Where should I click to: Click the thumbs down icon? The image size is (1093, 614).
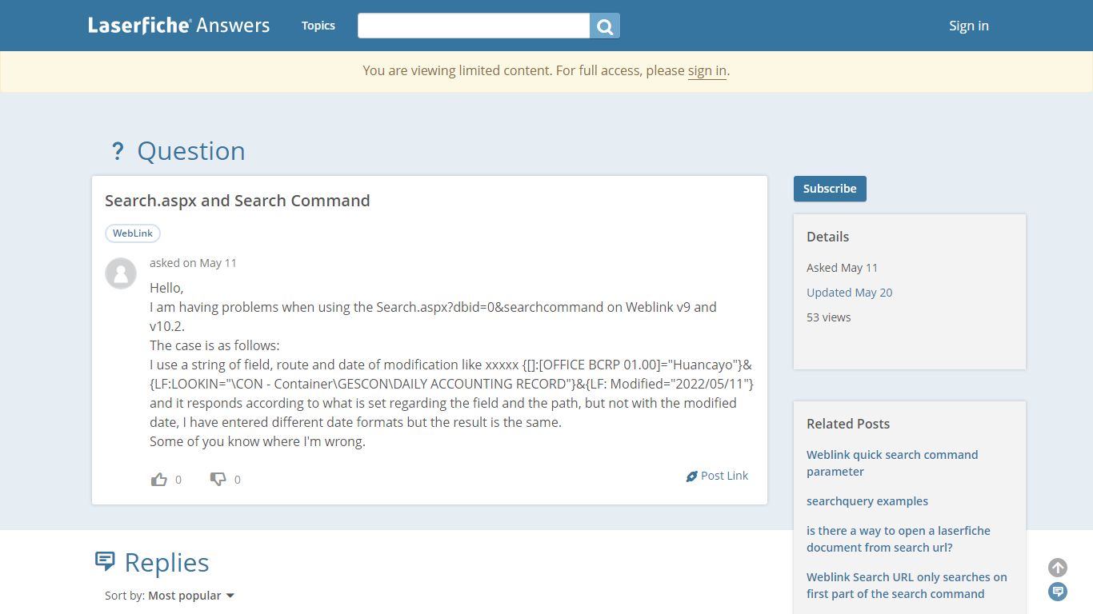coord(218,480)
